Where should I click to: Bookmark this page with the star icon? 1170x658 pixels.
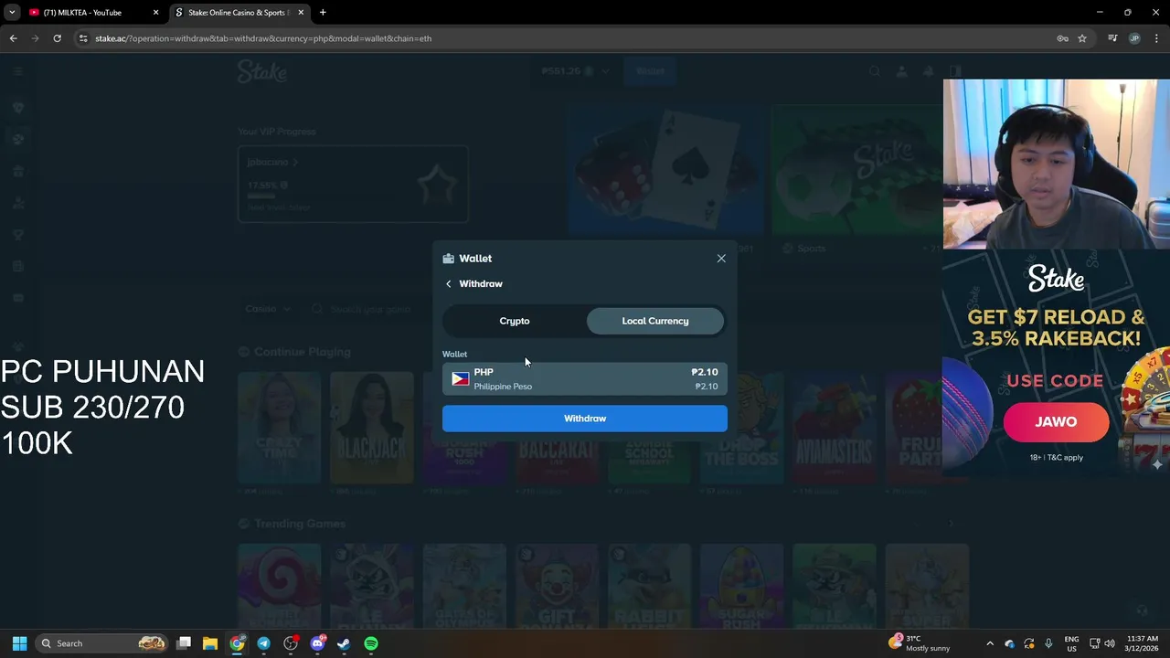tap(1082, 38)
